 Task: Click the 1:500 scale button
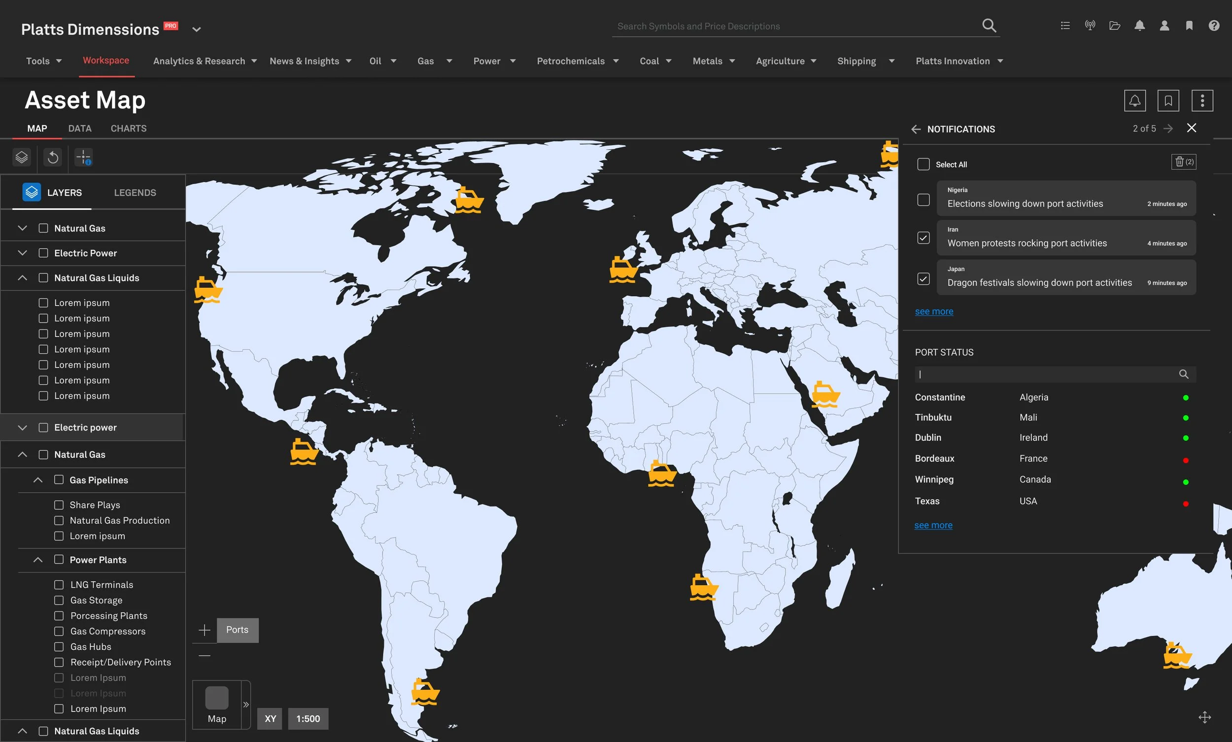tap(308, 718)
